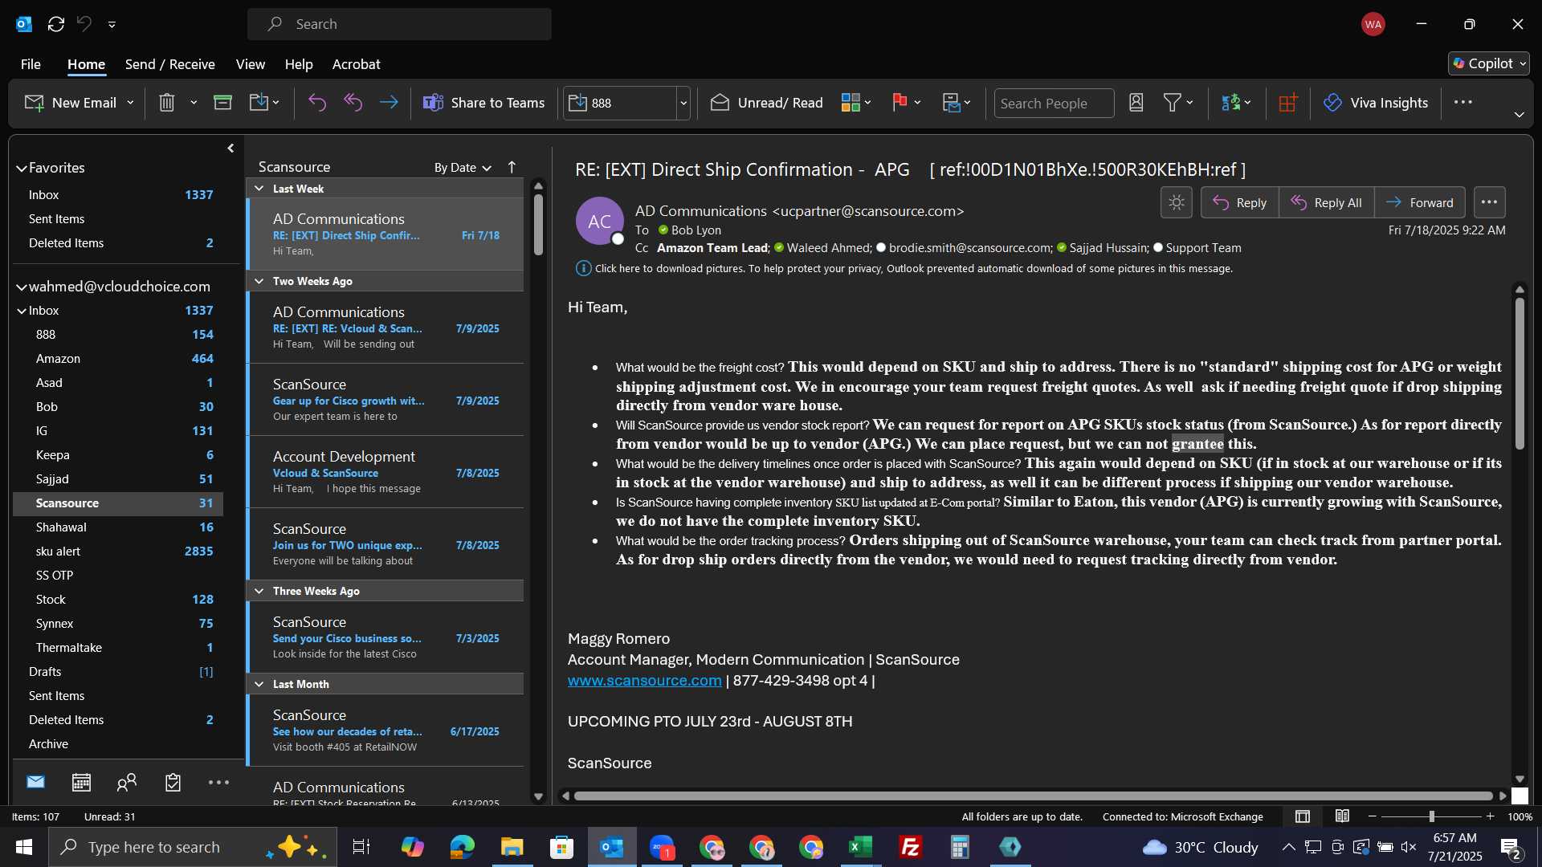Click New Email button

(x=71, y=103)
